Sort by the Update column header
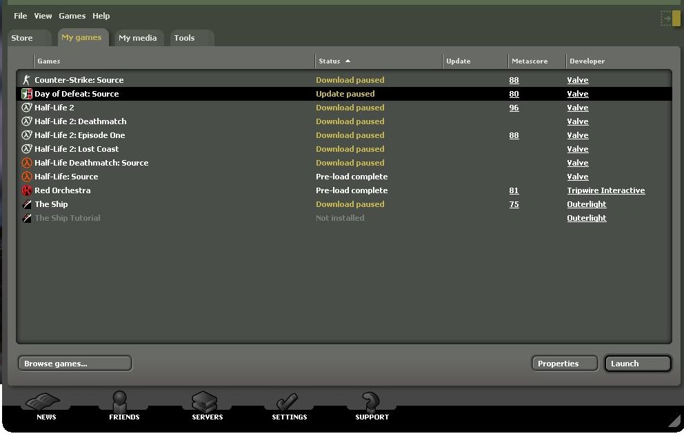Image resolution: width=684 pixels, height=436 pixels. 475,61
